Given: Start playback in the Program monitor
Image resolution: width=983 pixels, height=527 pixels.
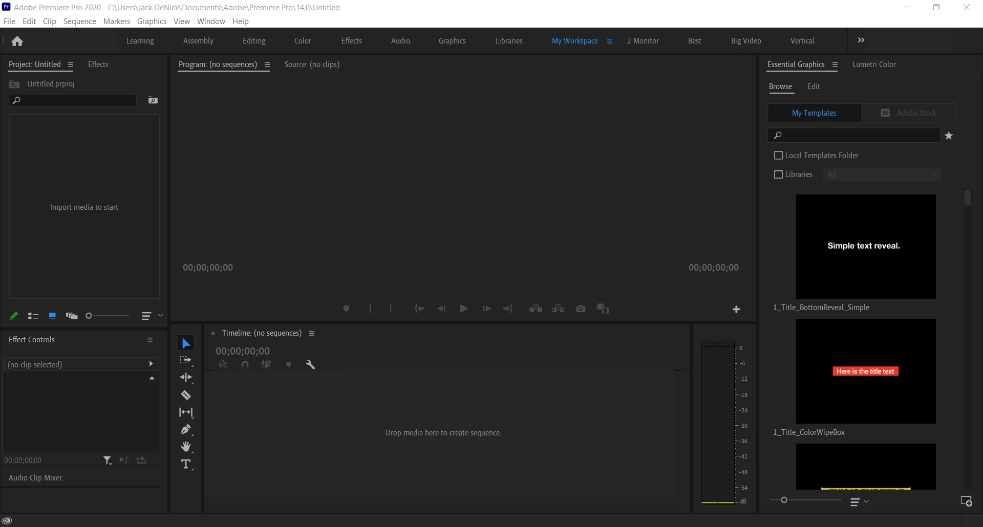Looking at the screenshot, I should coord(464,309).
